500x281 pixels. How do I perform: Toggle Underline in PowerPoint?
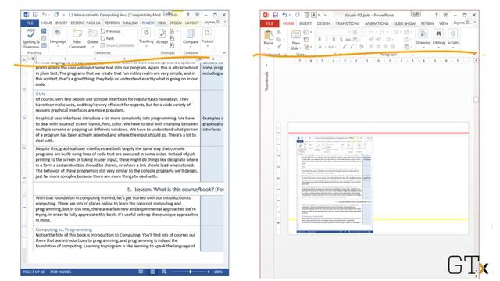click(x=334, y=40)
